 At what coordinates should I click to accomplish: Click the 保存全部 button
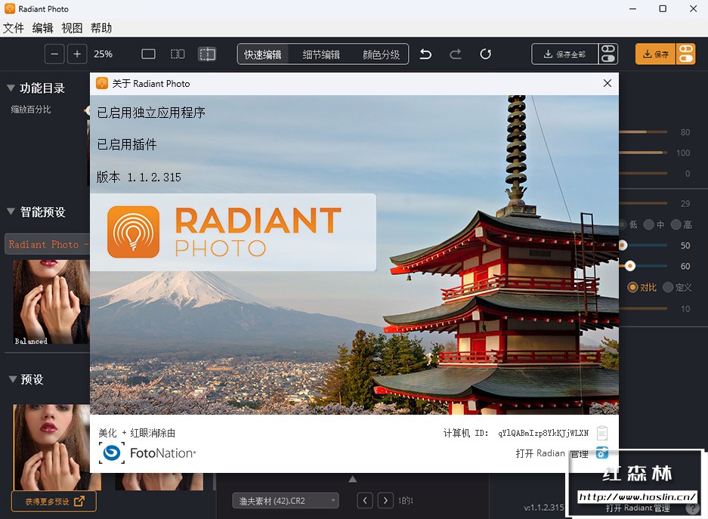(x=565, y=54)
